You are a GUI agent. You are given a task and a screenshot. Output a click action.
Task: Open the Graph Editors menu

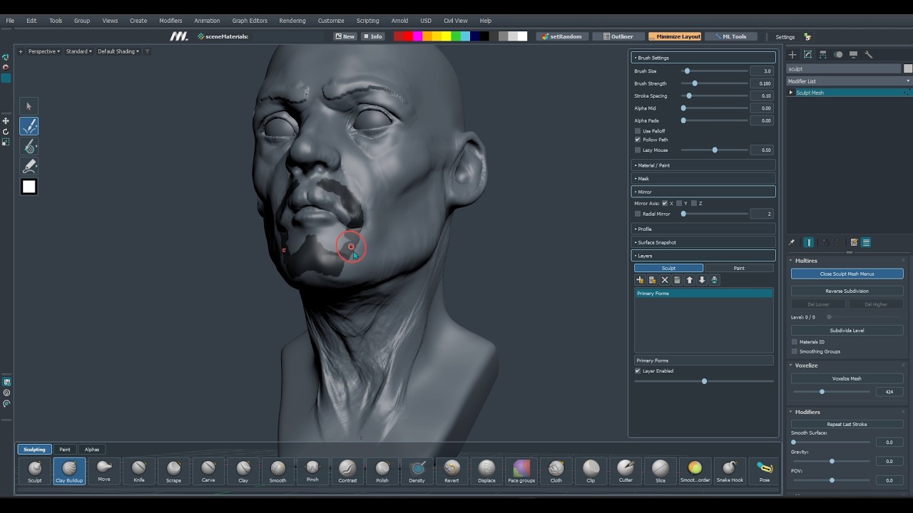point(250,21)
